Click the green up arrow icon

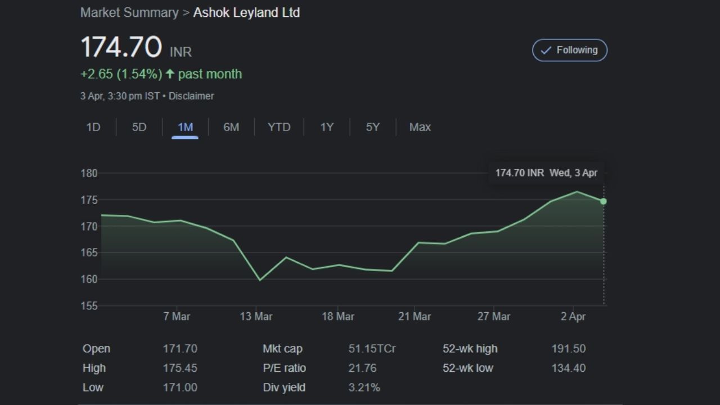pos(170,74)
